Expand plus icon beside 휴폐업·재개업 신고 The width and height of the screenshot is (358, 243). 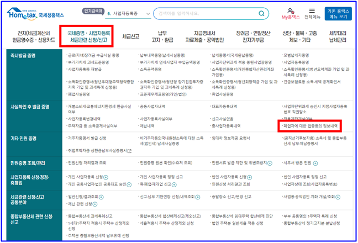174,184
